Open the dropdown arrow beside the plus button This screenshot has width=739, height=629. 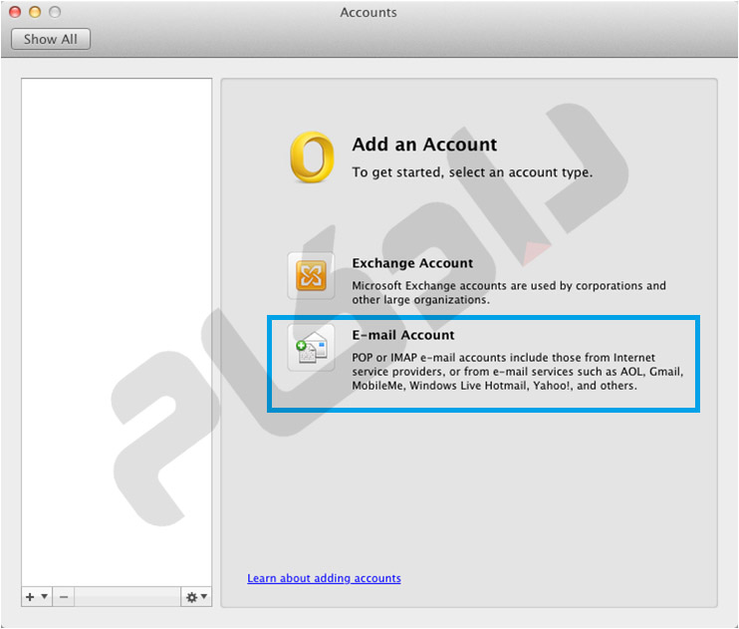point(45,597)
